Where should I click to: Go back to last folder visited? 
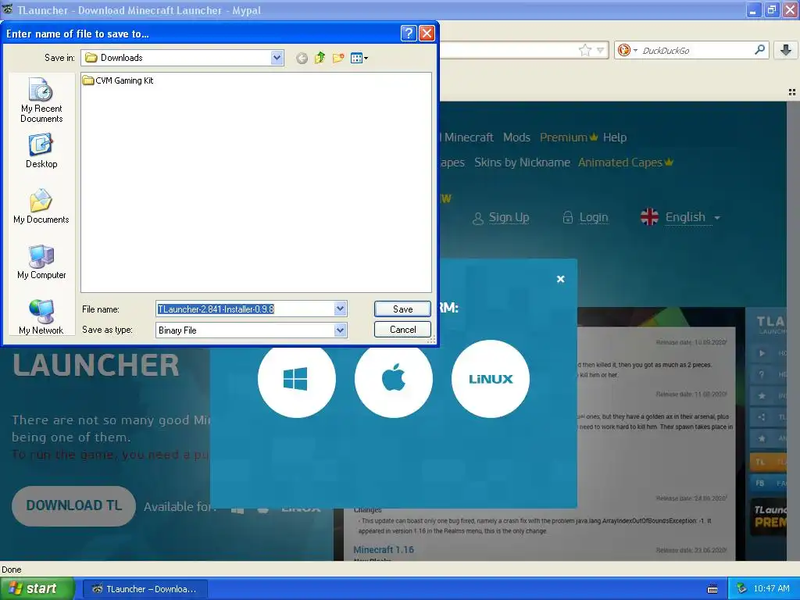pos(302,58)
